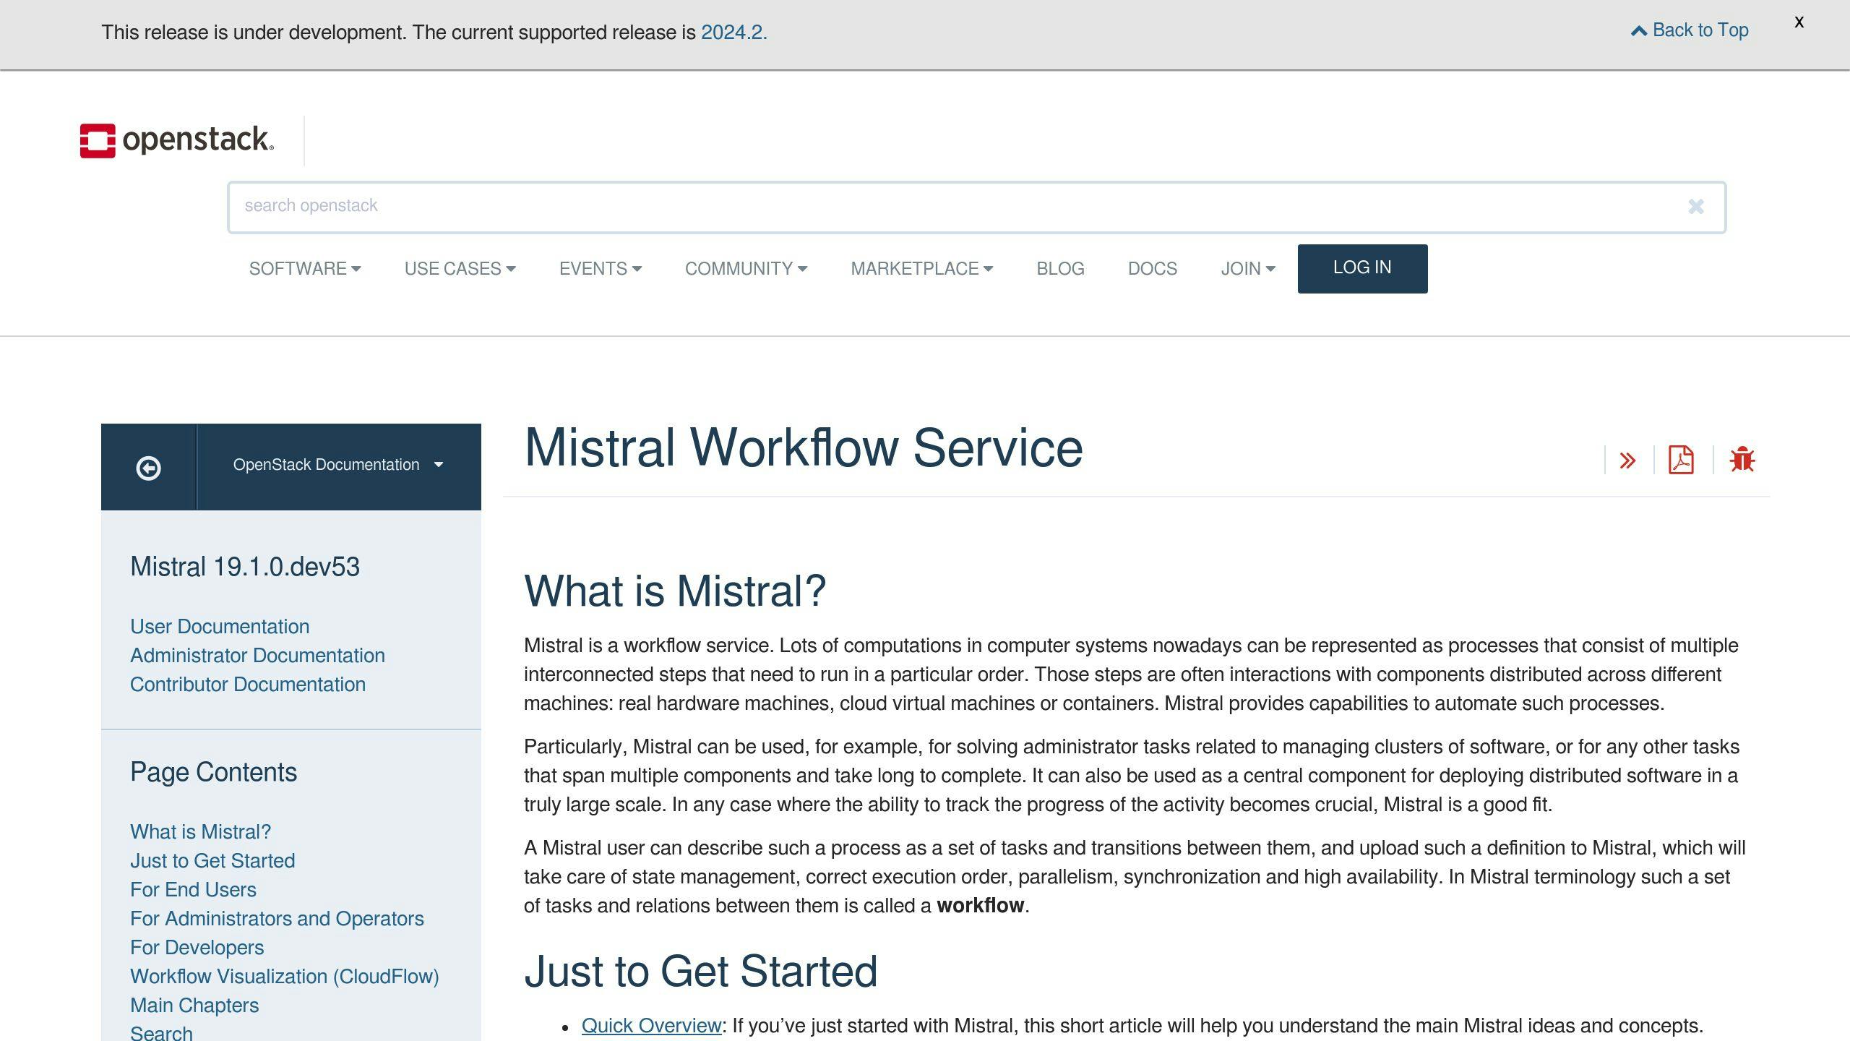Go to the DOCS section
The height and width of the screenshot is (1041, 1850).
(1152, 268)
